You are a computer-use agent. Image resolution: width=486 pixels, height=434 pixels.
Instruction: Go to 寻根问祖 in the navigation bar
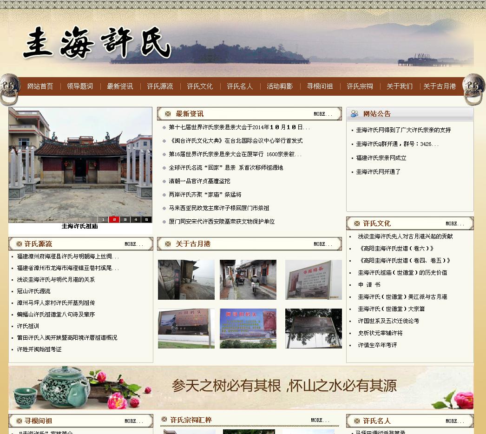(320, 86)
